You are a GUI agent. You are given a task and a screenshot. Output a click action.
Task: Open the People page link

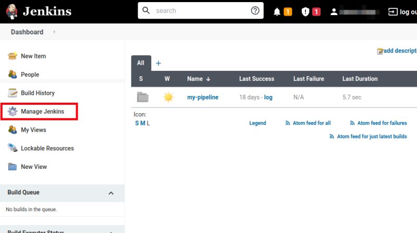click(30, 75)
